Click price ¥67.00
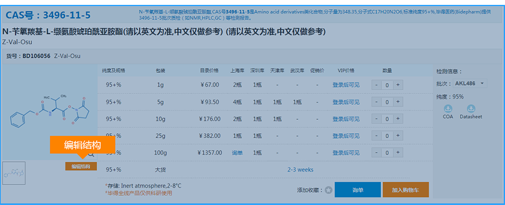Image resolution: width=505 pixels, height=205 pixels. tap(210, 85)
